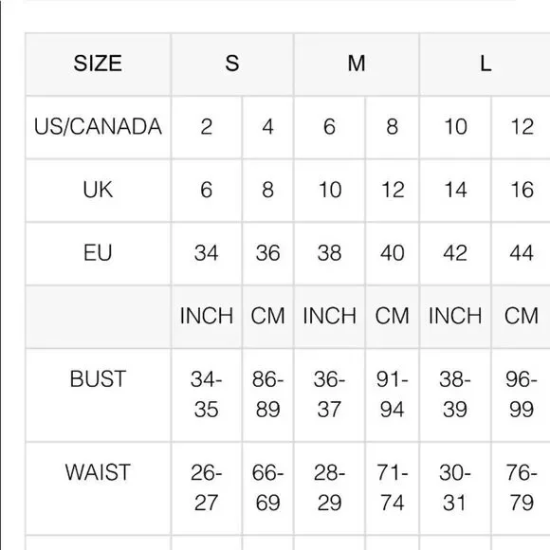Select the M size column header
Screen dimensions: 550x550
coord(357,64)
